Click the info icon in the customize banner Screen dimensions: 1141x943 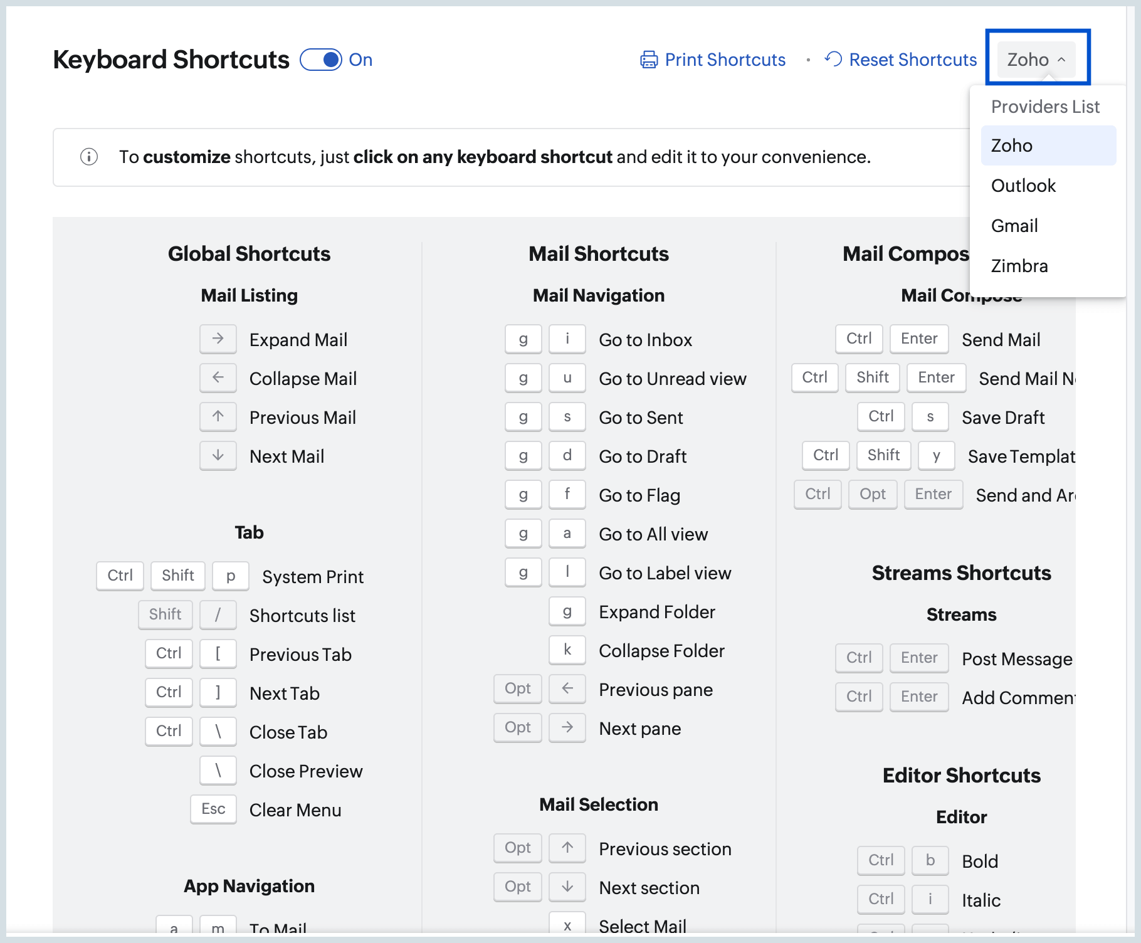88,157
